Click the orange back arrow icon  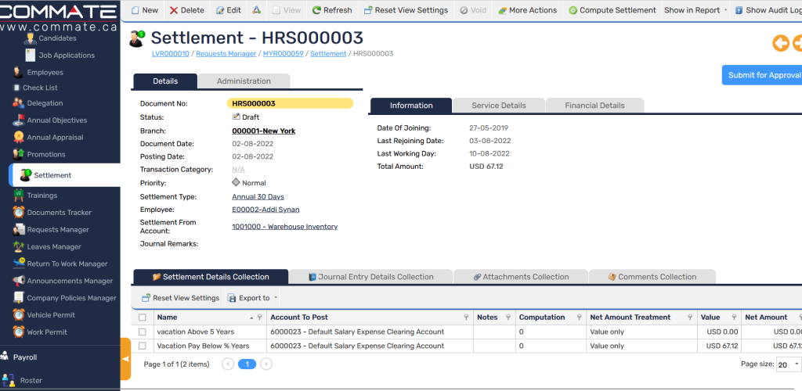780,43
